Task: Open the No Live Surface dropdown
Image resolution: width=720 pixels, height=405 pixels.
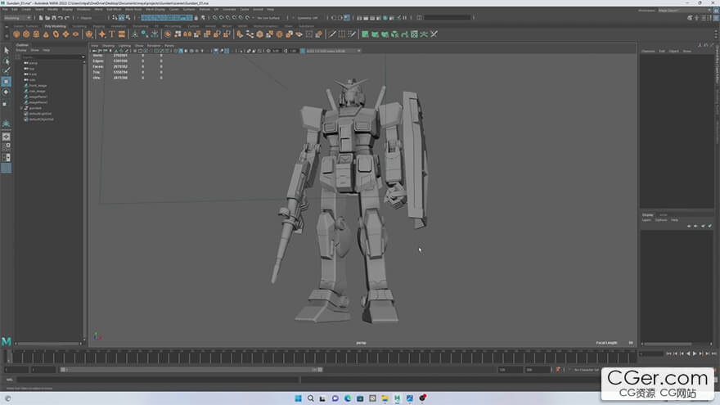Action: pos(270,18)
